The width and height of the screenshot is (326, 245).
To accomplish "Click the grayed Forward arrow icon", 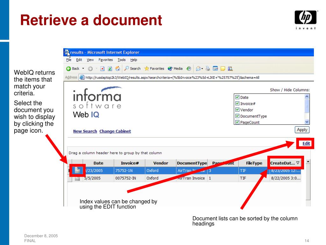I will point(90,69).
